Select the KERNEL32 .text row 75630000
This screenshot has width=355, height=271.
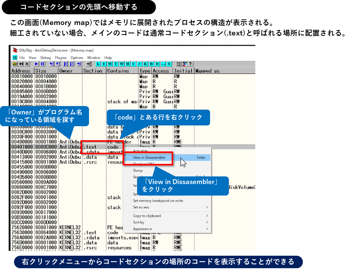(x=133, y=233)
